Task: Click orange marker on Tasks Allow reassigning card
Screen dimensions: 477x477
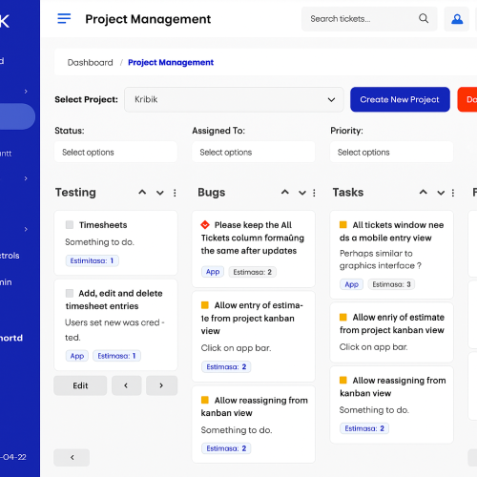Action: (343, 380)
